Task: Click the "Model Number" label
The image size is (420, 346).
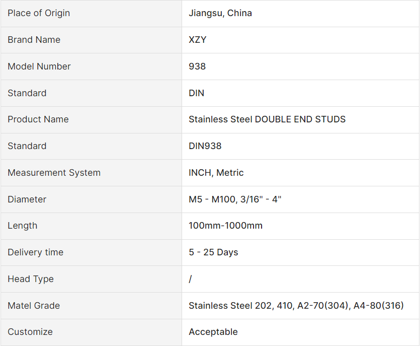Action: 39,66
